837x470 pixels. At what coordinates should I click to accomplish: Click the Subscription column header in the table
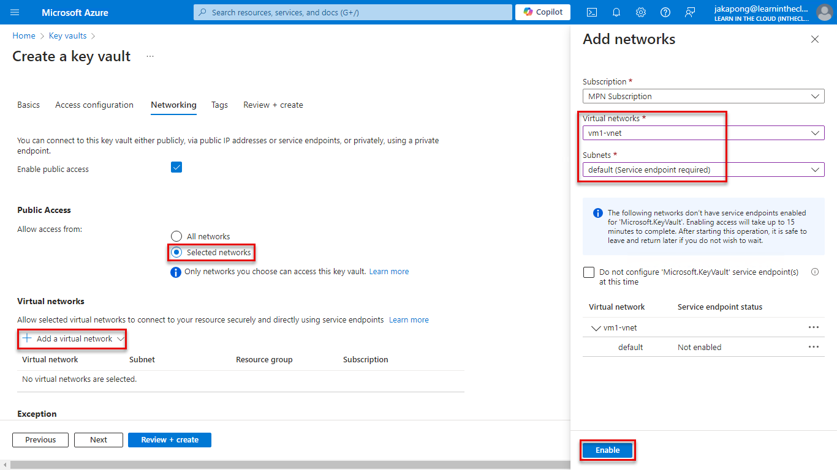tap(366, 359)
